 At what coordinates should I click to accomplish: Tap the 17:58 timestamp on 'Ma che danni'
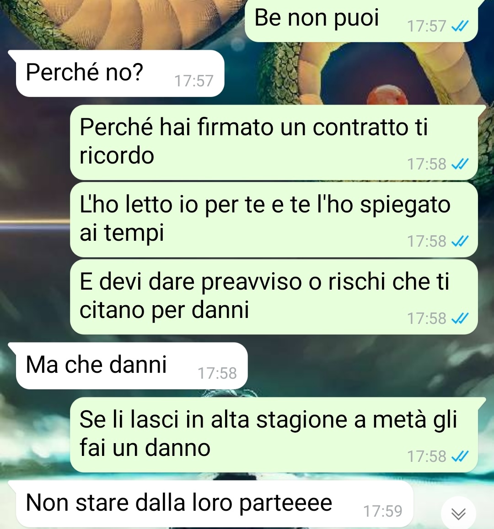pyautogui.click(x=217, y=374)
